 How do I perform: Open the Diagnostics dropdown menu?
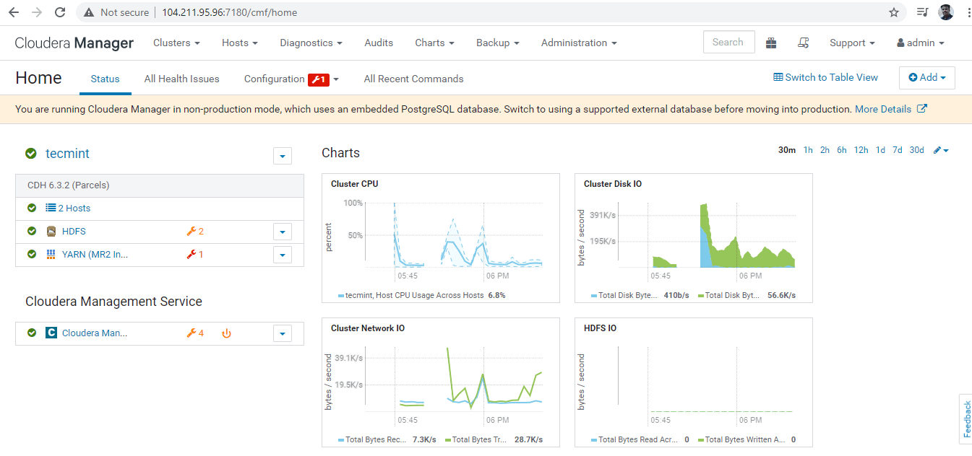click(x=311, y=43)
